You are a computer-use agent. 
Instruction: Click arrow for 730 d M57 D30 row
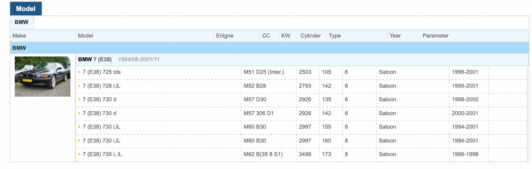tap(80, 100)
